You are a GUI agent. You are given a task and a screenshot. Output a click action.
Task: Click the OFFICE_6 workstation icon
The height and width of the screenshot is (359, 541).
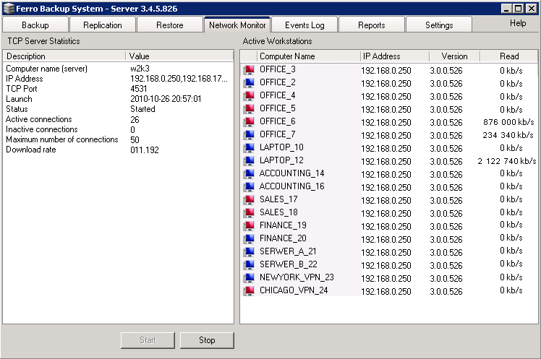[249, 122]
